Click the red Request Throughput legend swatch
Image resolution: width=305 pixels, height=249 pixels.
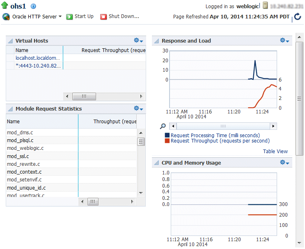pos(167,141)
